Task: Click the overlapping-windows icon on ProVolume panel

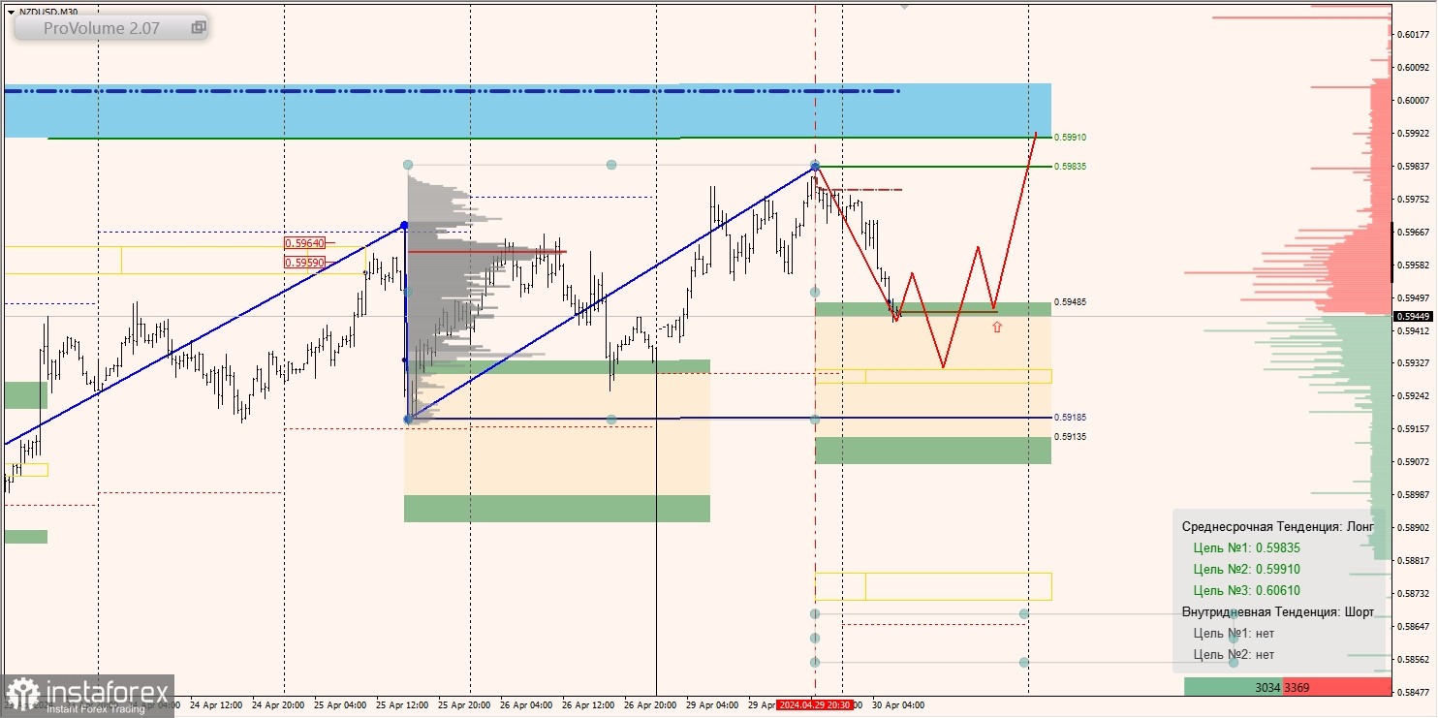Action: click(198, 28)
